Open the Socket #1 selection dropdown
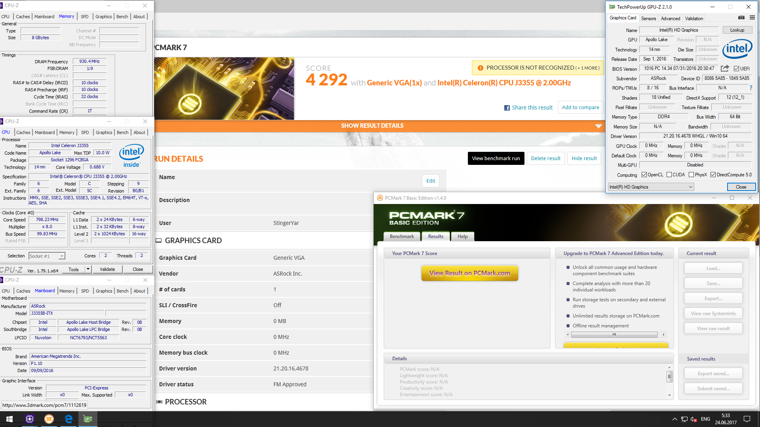The image size is (760, 427). pyautogui.click(x=47, y=256)
